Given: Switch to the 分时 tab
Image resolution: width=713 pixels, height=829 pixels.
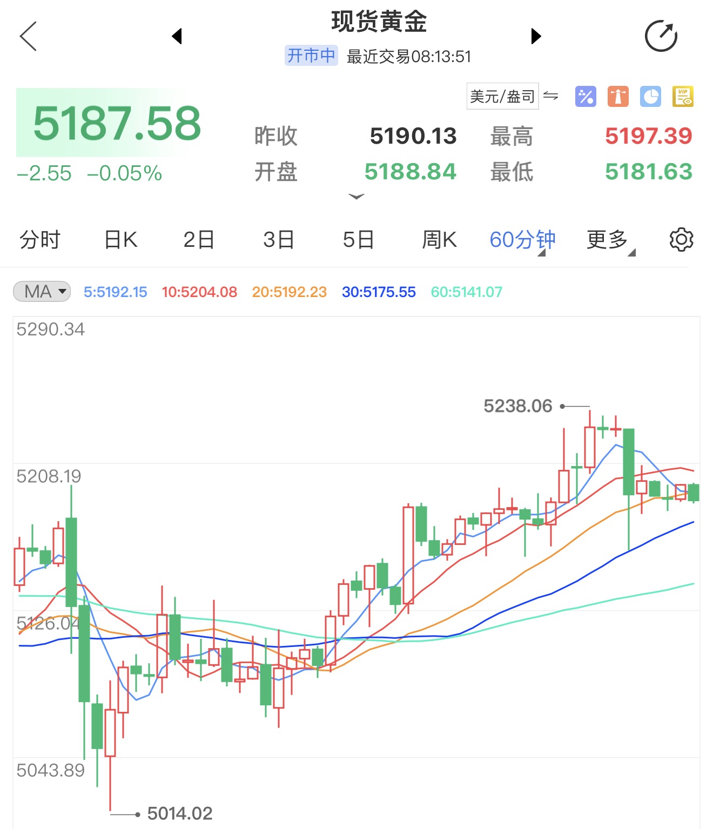Looking at the screenshot, I should point(40,240).
